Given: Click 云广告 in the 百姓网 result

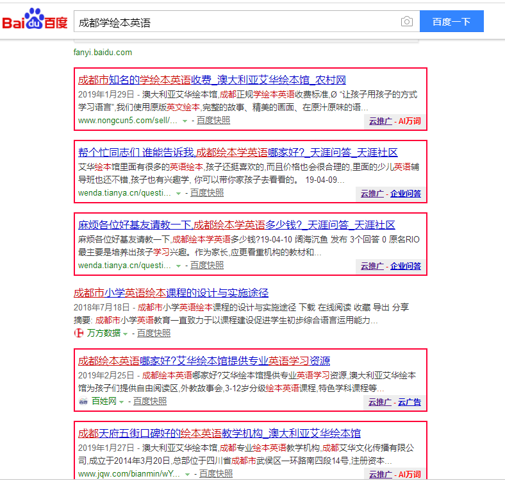Looking at the screenshot, I should pos(410,402).
